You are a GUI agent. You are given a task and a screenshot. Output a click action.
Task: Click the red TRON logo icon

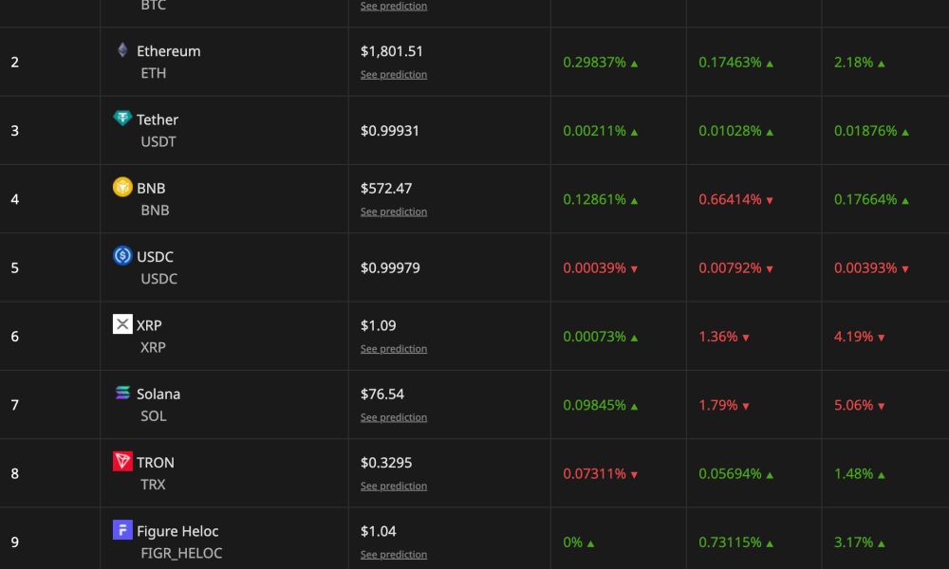pyautogui.click(x=122, y=462)
